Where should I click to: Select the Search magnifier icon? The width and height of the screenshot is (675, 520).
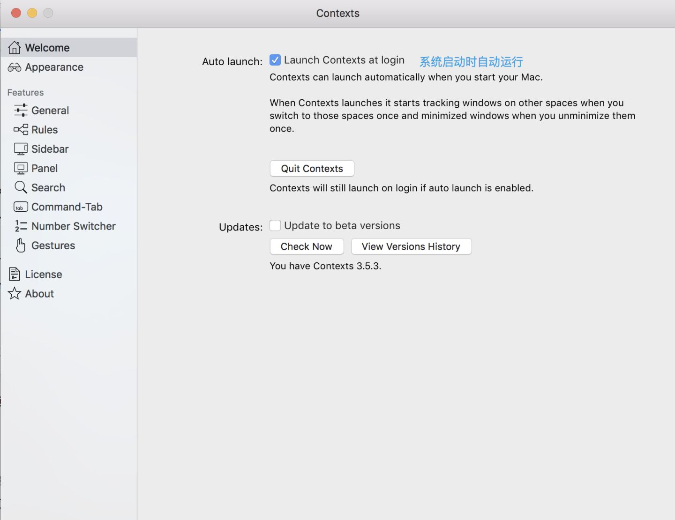21,187
